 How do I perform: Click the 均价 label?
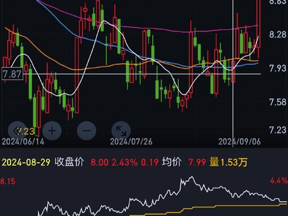172,162
